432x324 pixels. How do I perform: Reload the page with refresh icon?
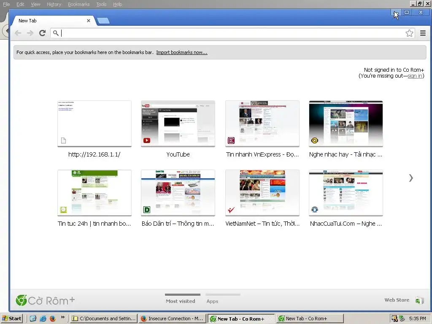point(42,33)
